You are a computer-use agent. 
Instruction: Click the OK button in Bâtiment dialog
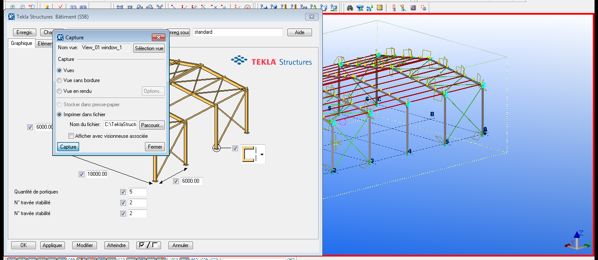[23, 245]
